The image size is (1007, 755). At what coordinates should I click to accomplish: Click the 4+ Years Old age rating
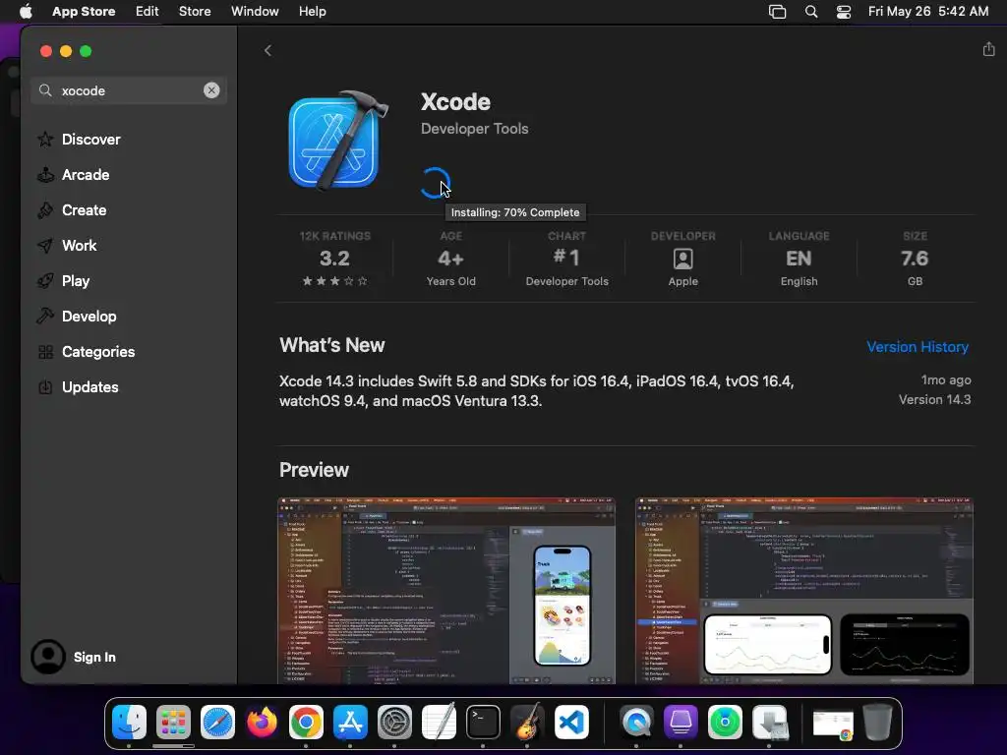tap(450, 259)
